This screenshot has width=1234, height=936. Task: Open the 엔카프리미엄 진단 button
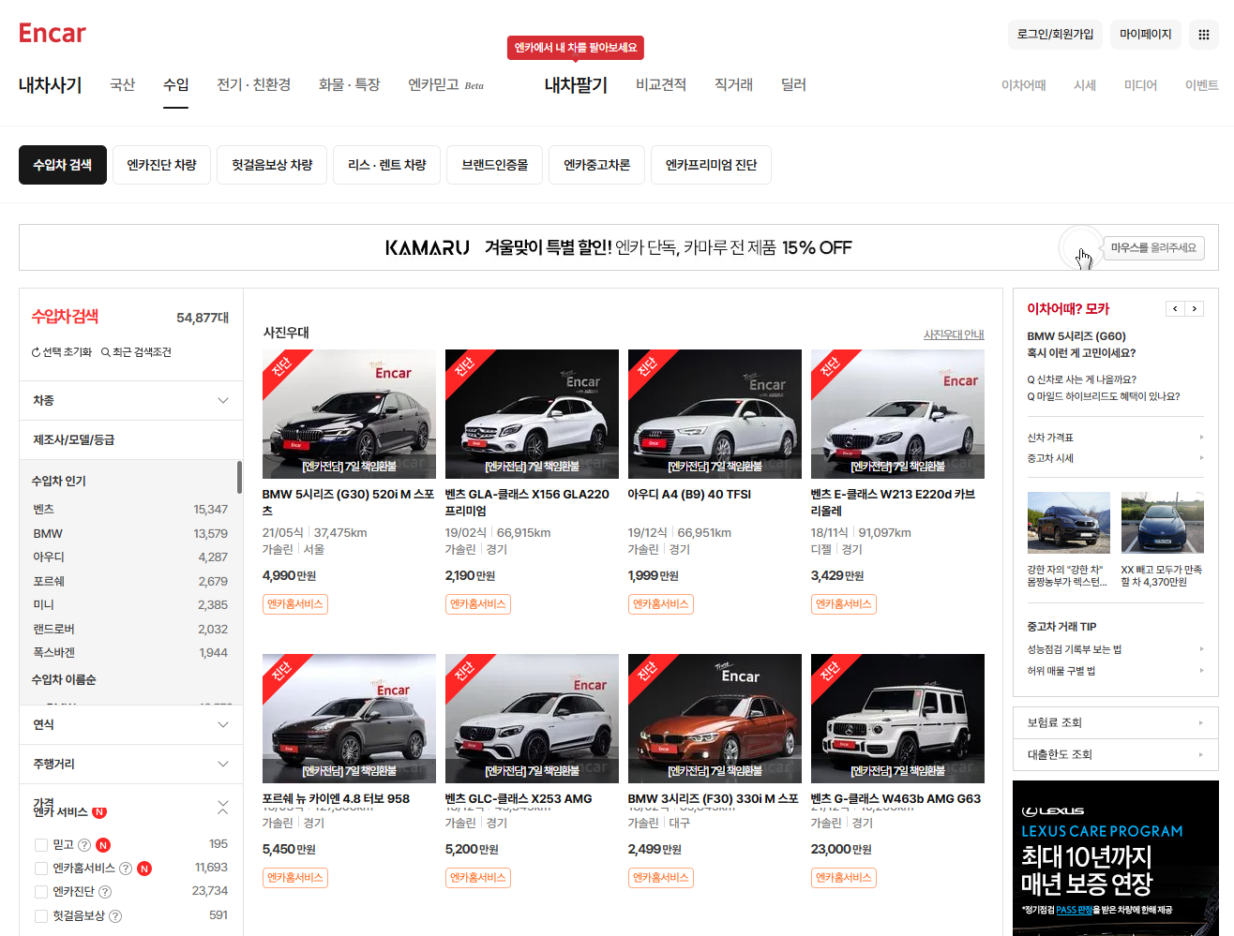[x=711, y=165]
